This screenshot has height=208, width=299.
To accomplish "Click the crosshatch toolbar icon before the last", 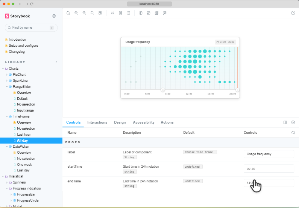I will [156, 13].
